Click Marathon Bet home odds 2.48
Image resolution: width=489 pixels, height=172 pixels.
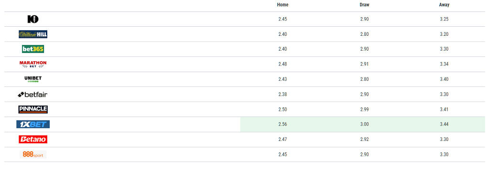coord(283,64)
